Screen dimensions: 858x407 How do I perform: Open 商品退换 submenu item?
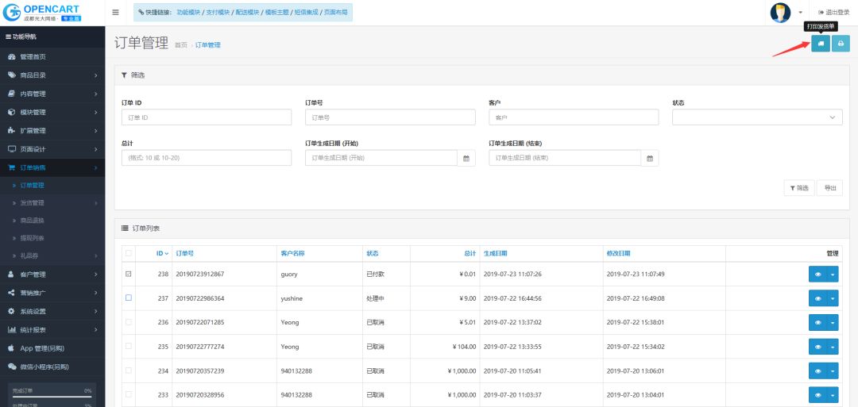coord(52,221)
